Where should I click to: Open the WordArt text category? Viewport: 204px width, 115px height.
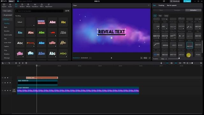pos(7,31)
